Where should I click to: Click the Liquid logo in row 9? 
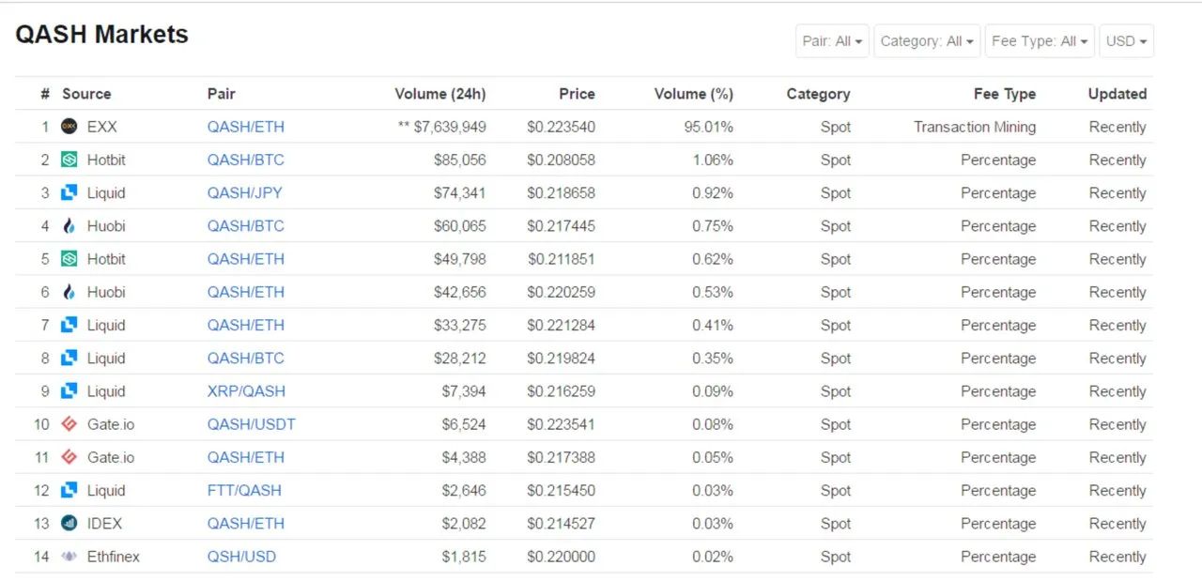tap(69, 390)
